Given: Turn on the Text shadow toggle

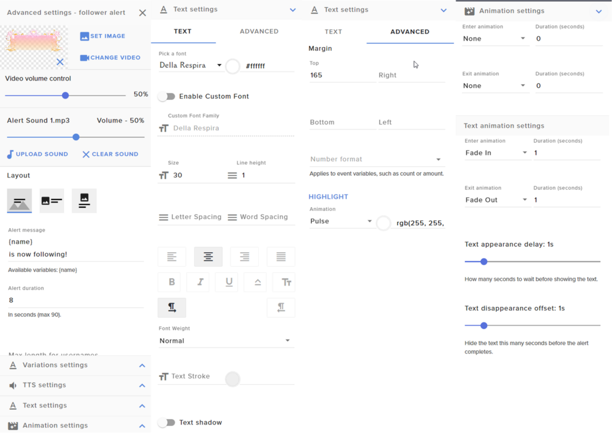Looking at the screenshot, I should click(x=166, y=422).
